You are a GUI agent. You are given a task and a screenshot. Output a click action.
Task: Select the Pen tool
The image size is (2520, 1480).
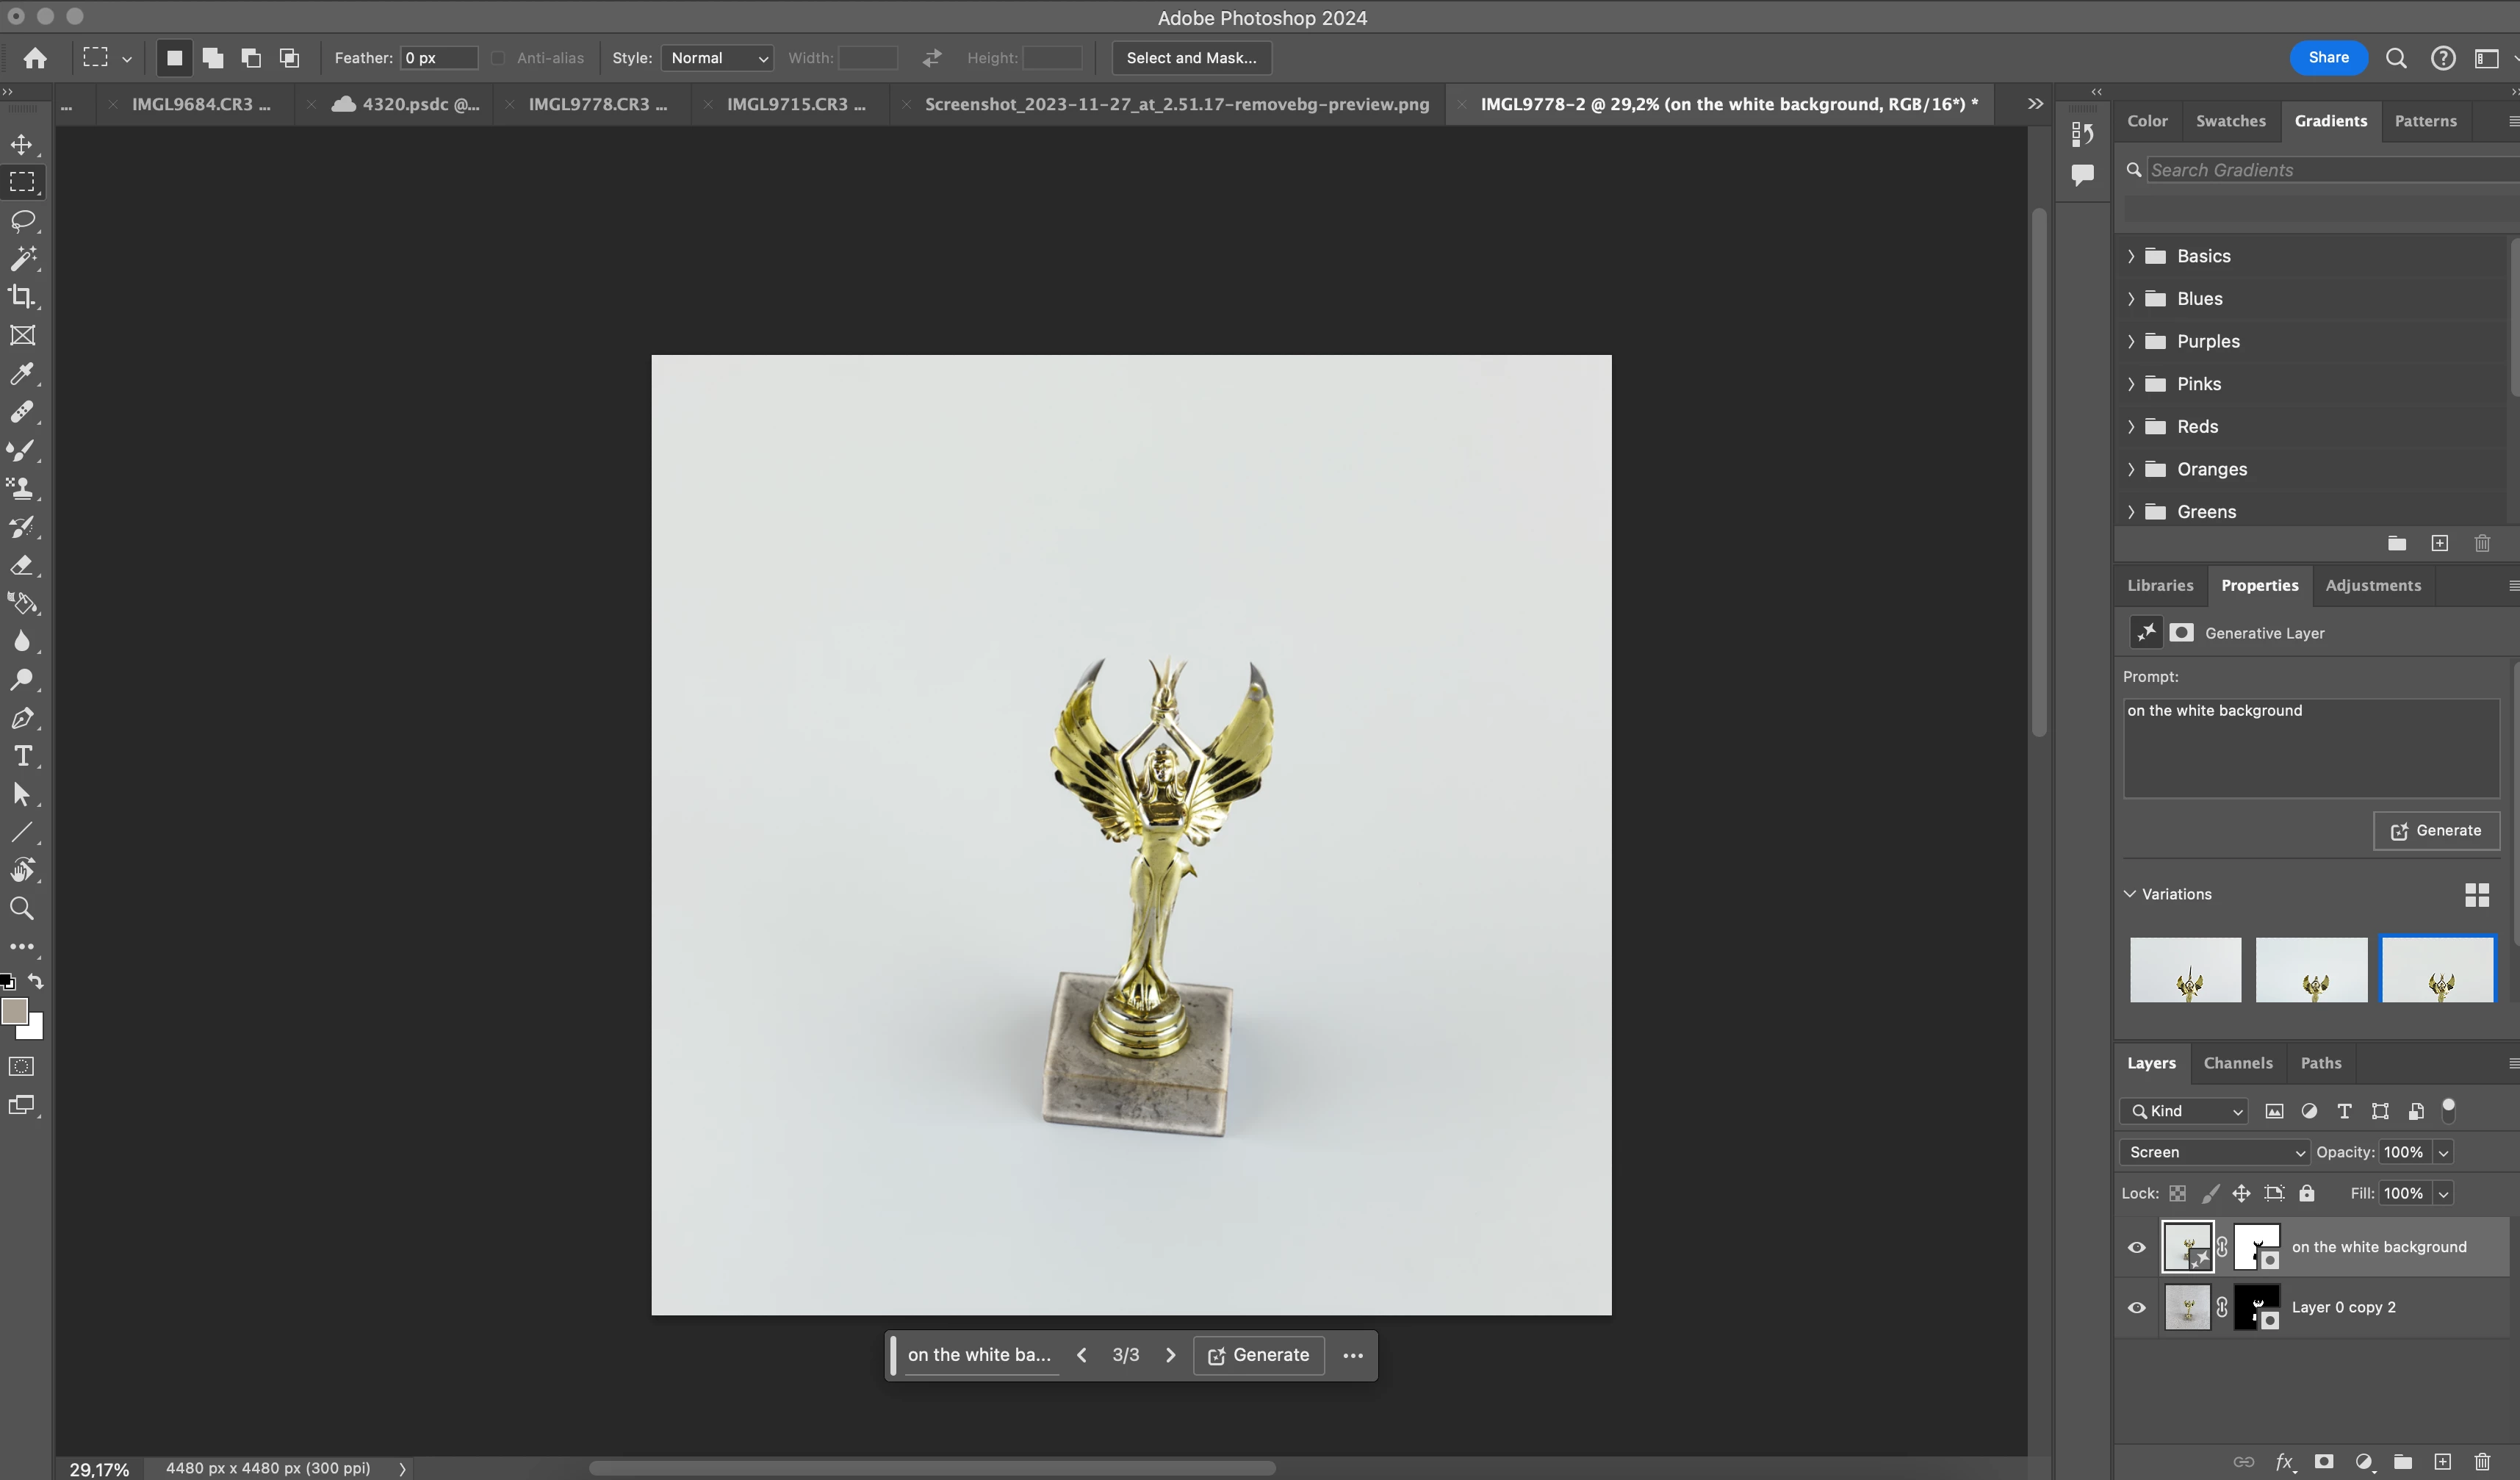pyautogui.click(x=22, y=718)
